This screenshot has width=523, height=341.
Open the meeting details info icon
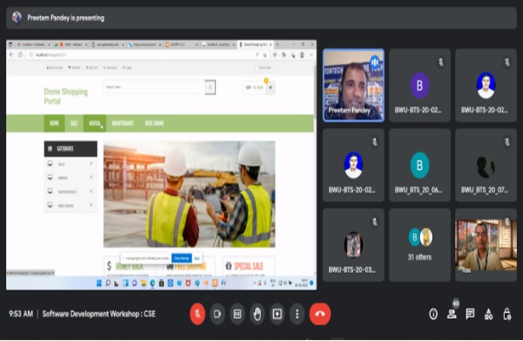coord(433,314)
